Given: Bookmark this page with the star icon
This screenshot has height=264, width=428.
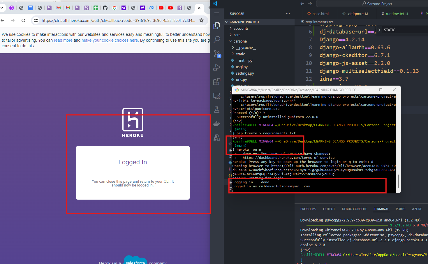Looking at the screenshot, I should [201, 20].
